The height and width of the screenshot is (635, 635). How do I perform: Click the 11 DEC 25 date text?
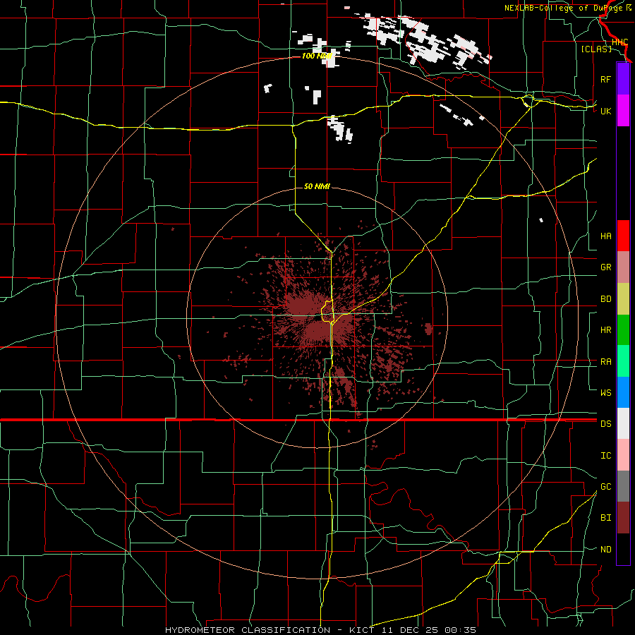click(x=410, y=630)
